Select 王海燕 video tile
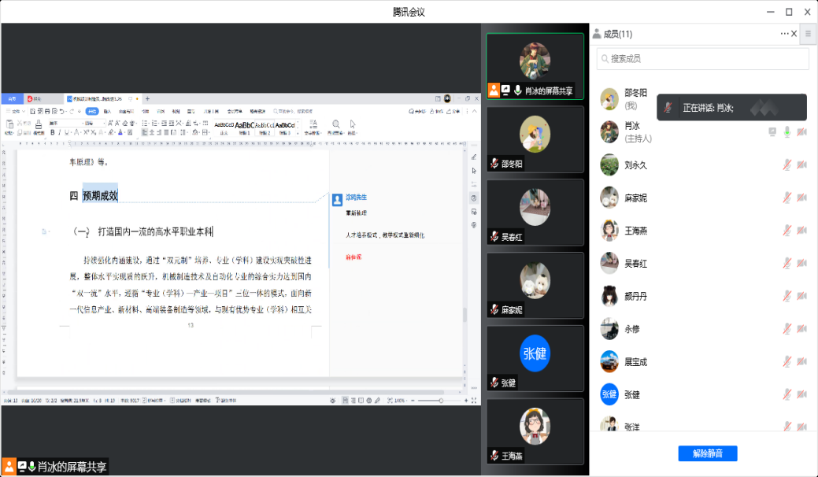Screen dimensions: 818x477 tap(535, 431)
